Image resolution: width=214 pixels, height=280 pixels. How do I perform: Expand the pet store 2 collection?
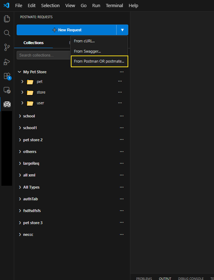20,140
